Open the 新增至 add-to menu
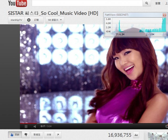Image resolution: width=168 pixels, height=140 pixels. [x=37, y=135]
